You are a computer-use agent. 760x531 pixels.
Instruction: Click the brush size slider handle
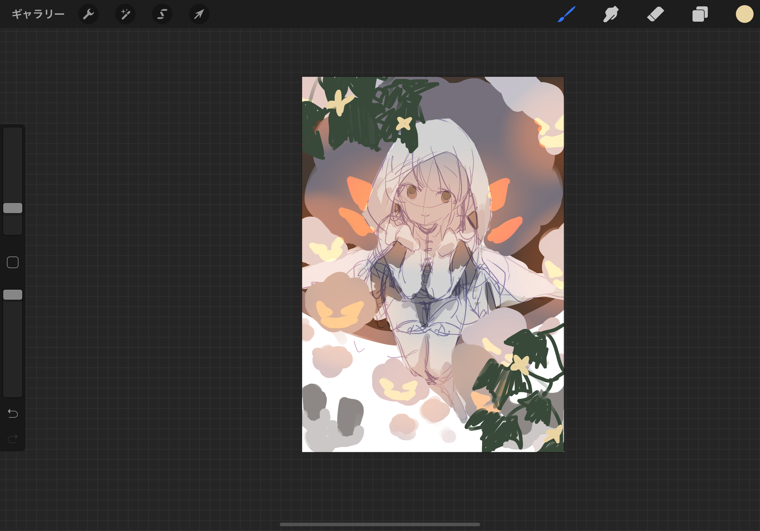pyautogui.click(x=13, y=208)
